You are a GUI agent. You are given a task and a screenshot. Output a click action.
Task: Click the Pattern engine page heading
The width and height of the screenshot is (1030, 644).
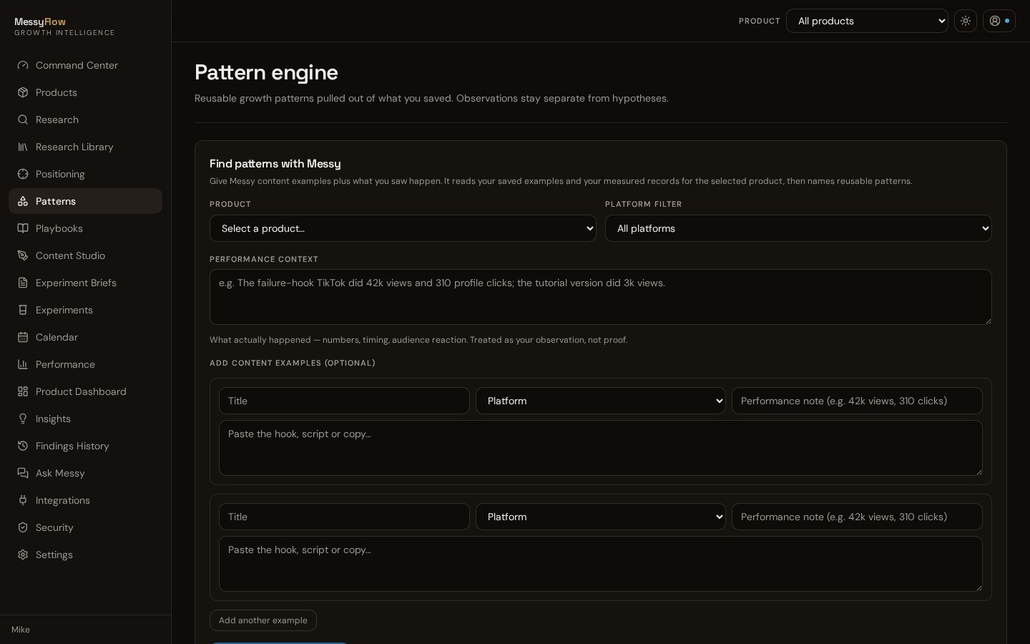tap(266, 72)
